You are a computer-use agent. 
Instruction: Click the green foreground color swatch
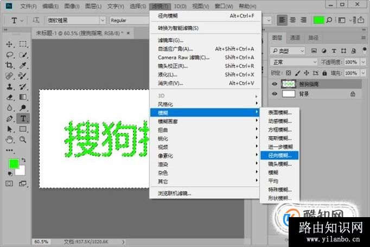point(14,163)
